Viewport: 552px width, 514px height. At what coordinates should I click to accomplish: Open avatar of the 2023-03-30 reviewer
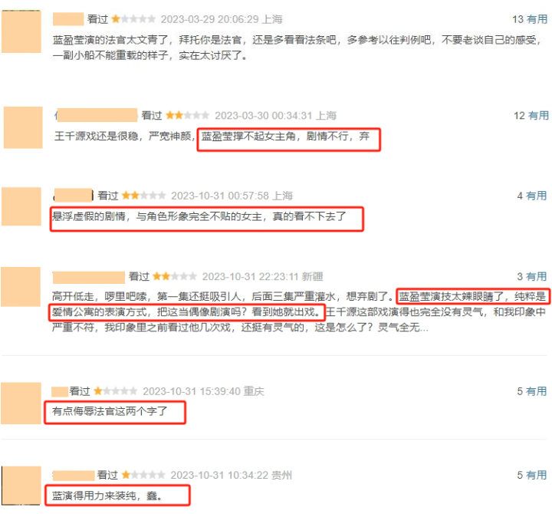pyautogui.click(x=23, y=127)
